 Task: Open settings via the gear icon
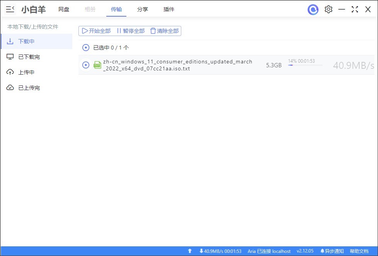(329, 9)
